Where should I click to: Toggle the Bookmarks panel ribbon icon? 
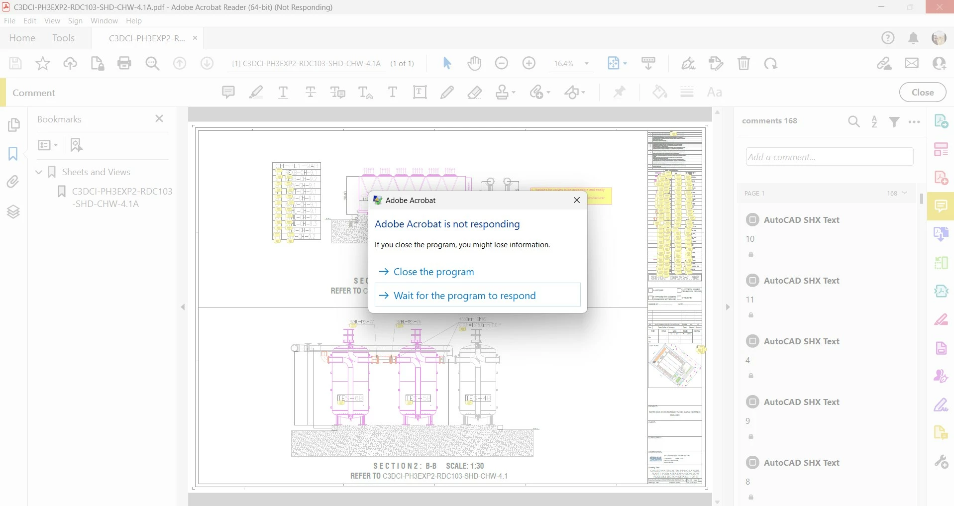point(13,153)
